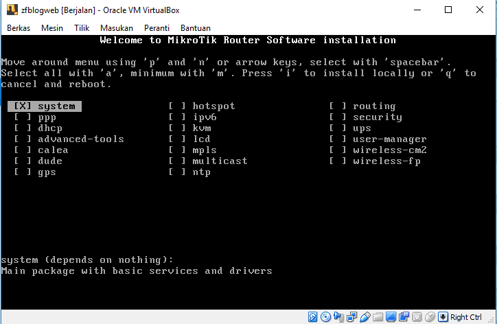Click the CPU status icon

click(417, 316)
